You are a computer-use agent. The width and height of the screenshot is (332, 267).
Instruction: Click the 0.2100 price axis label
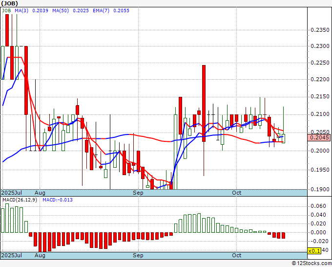click(x=320, y=114)
